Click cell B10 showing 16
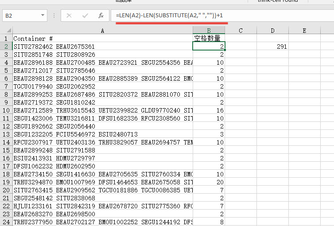 tap(209, 110)
